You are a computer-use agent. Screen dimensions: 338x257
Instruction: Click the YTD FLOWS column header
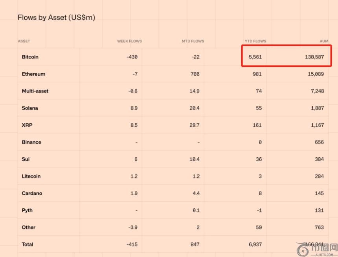pyautogui.click(x=255, y=41)
